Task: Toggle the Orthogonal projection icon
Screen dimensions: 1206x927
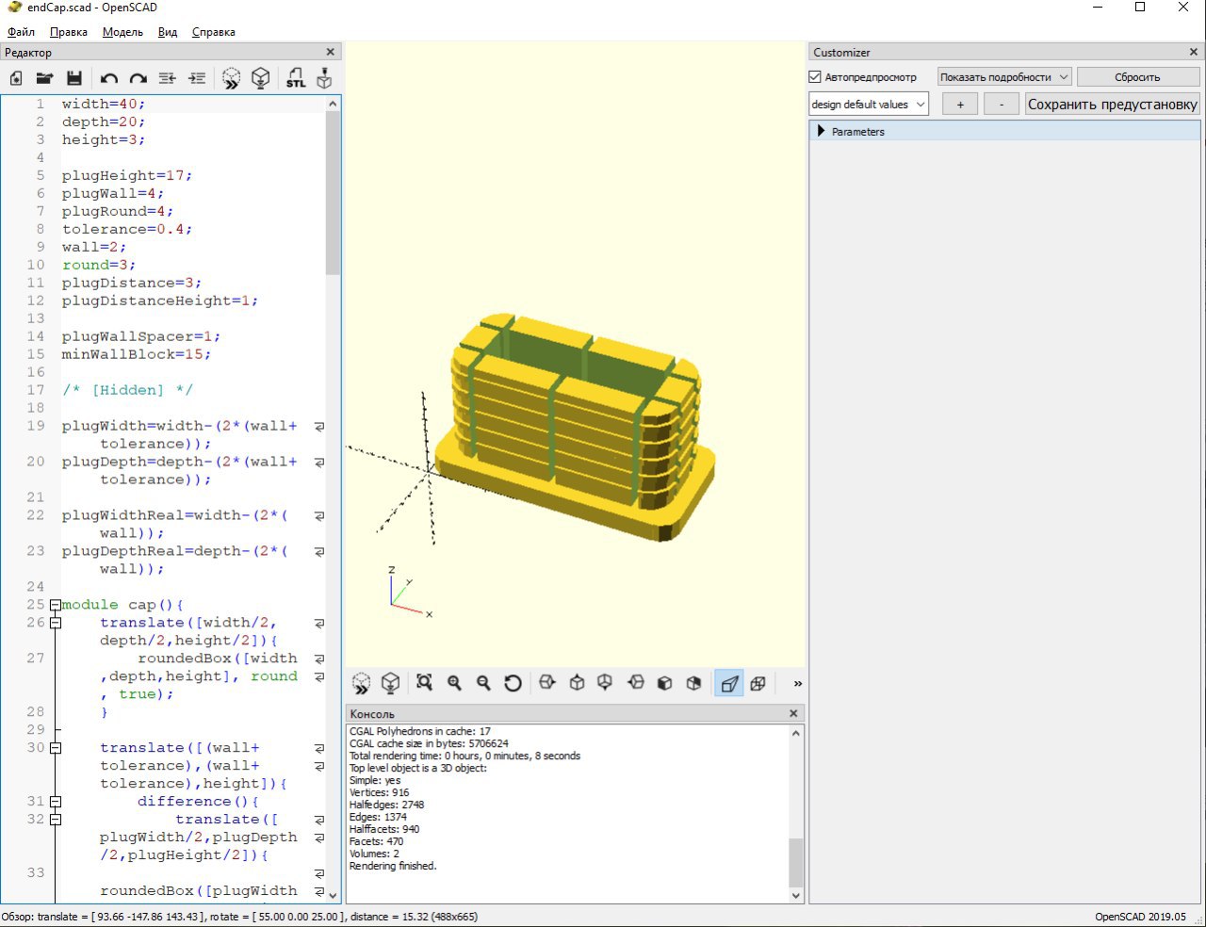Action: point(758,683)
